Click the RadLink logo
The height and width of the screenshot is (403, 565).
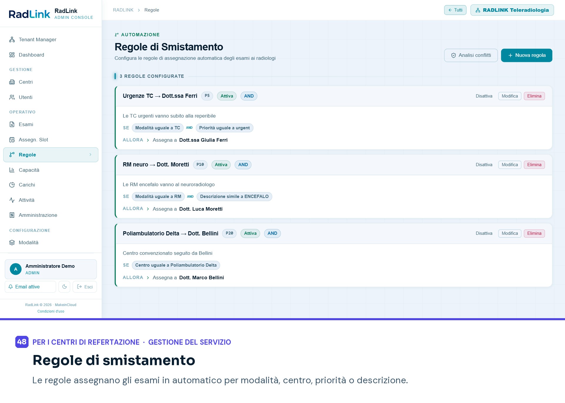(x=29, y=14)
